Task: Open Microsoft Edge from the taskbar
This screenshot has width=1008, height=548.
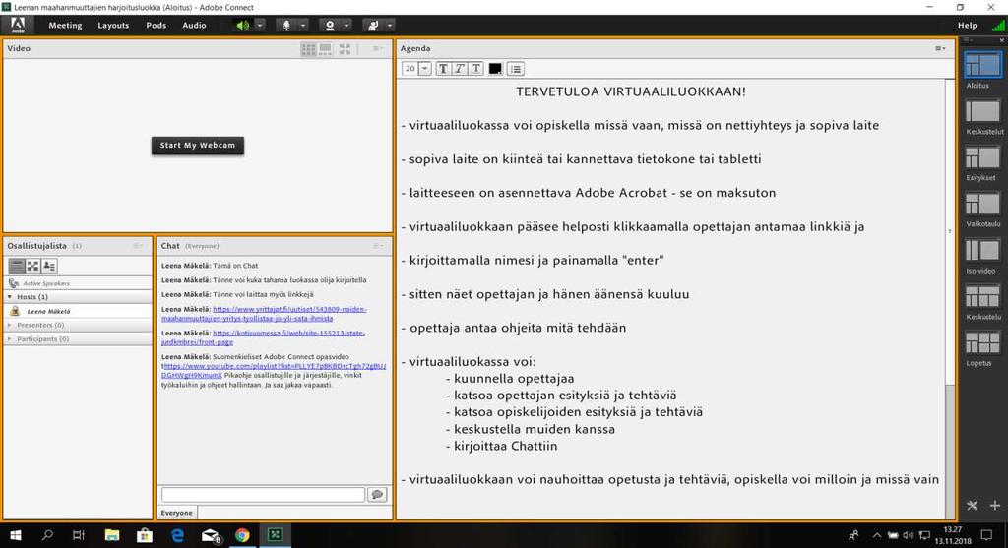Action: click(x=177, y=535)
